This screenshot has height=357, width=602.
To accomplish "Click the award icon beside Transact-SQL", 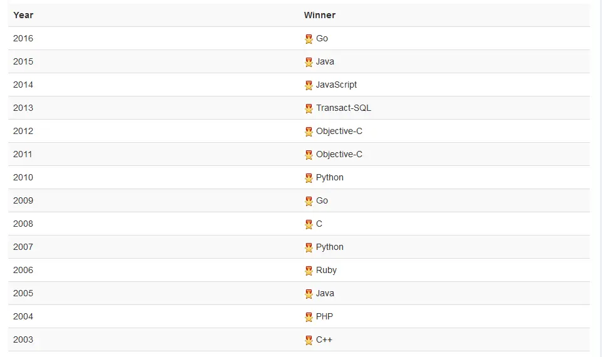I will pyautogui.click(x=309, y=108).
